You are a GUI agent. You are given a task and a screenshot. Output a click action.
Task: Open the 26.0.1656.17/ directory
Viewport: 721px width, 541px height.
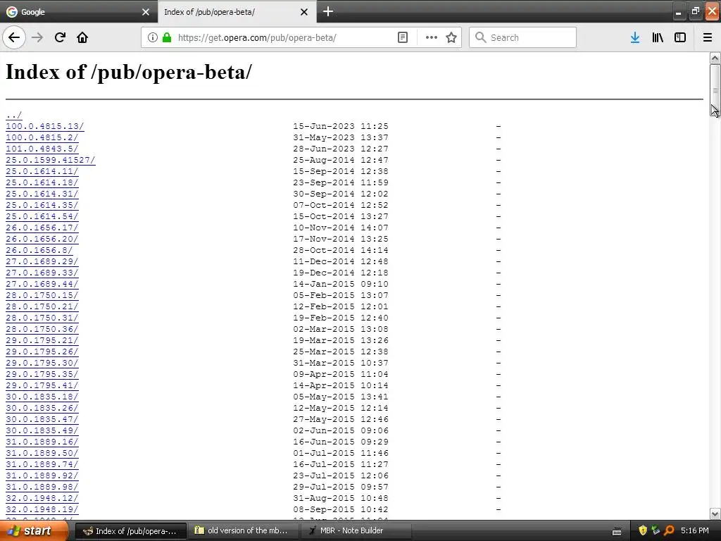[x=42, y=228]
